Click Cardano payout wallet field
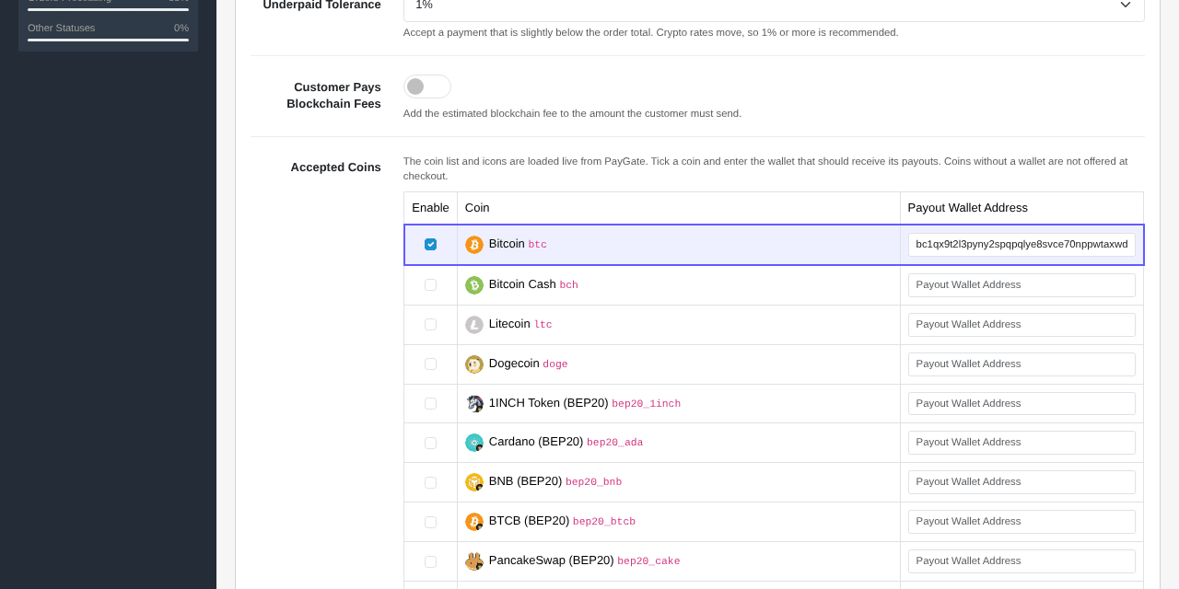 1021,443
